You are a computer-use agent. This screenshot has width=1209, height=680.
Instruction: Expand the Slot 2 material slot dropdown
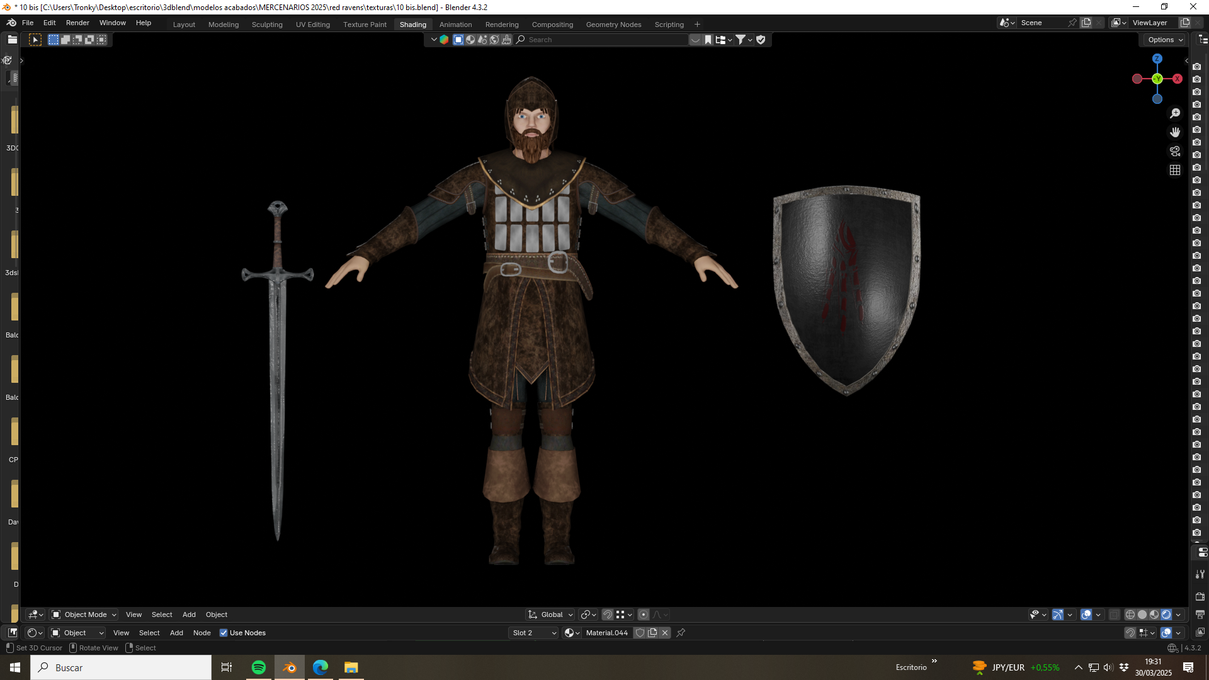[x=534, y=633]
